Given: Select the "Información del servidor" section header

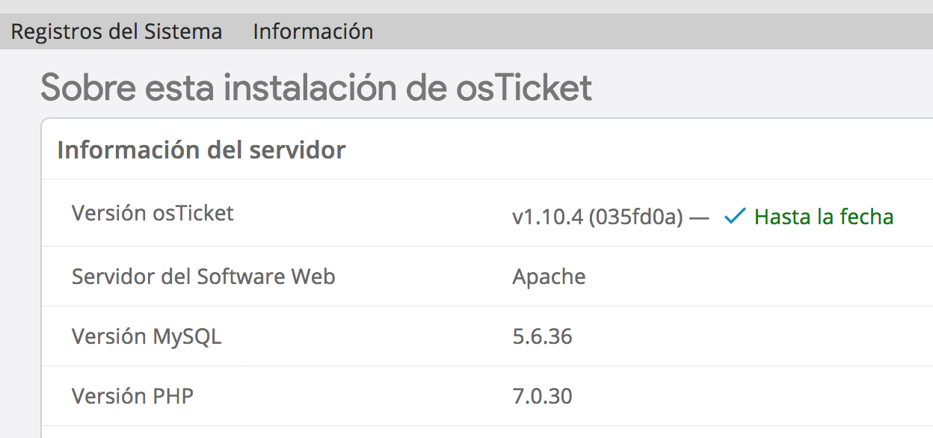Looking at the screenshot, I should (x=201, y=149).
